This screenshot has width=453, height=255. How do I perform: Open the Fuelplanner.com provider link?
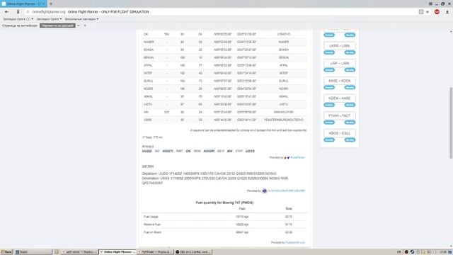[x=295, y=242]
